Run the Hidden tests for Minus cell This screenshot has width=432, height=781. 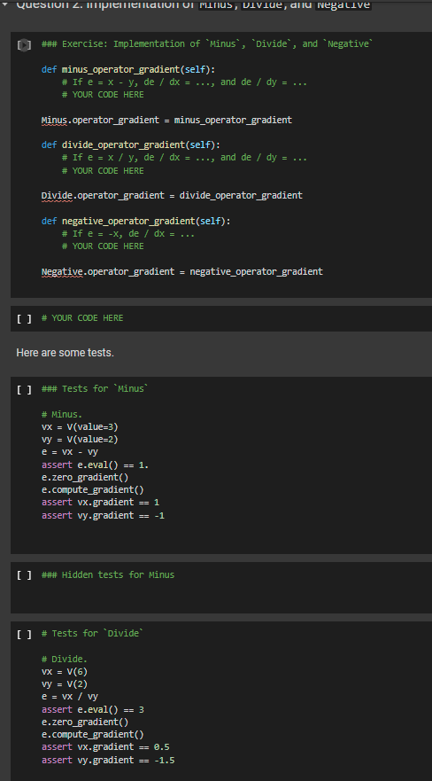24,575
